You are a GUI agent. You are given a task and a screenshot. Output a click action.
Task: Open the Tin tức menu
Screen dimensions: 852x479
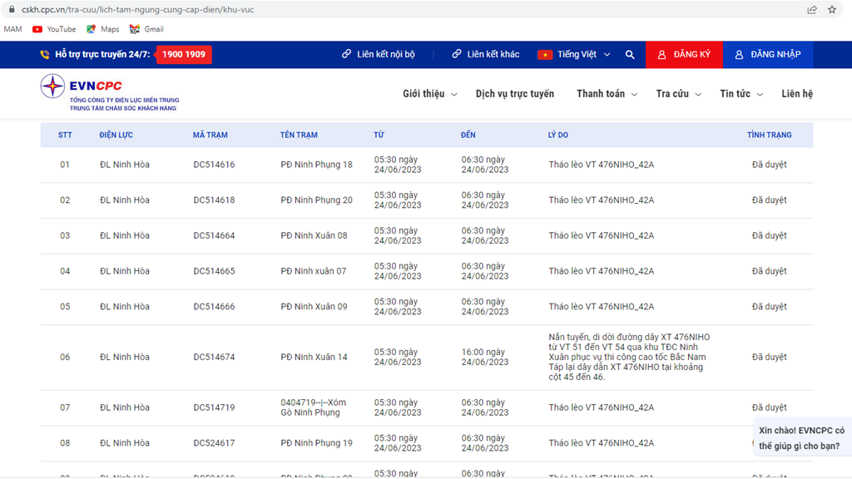741,94
